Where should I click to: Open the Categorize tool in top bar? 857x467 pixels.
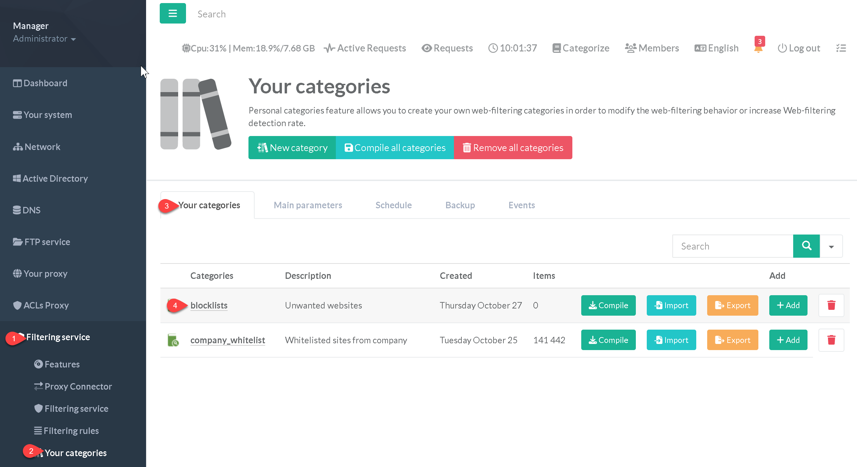click(x=581, y=48)
